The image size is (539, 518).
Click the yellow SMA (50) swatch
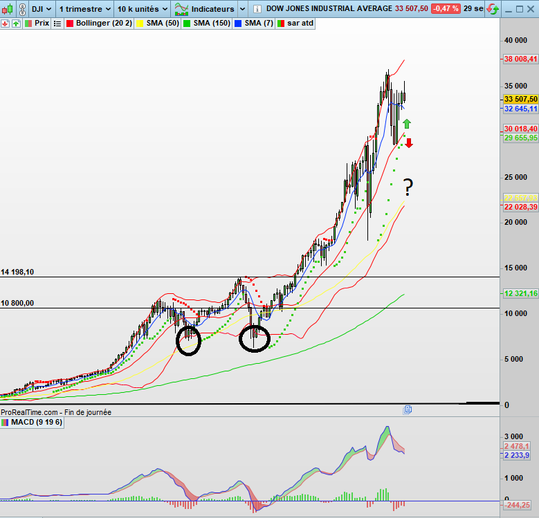[140, 24]
